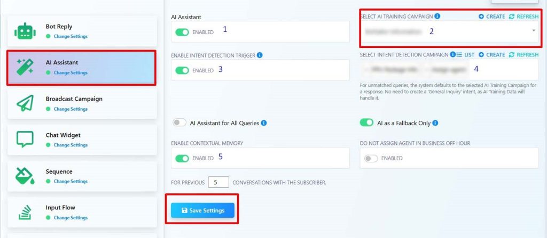This screenshot has width=547, height=238.
Task: Click info icon beside Select AI Training Campaign
Action: click(437, 17)
